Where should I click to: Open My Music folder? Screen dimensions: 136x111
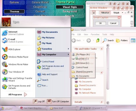click(44, 43)
